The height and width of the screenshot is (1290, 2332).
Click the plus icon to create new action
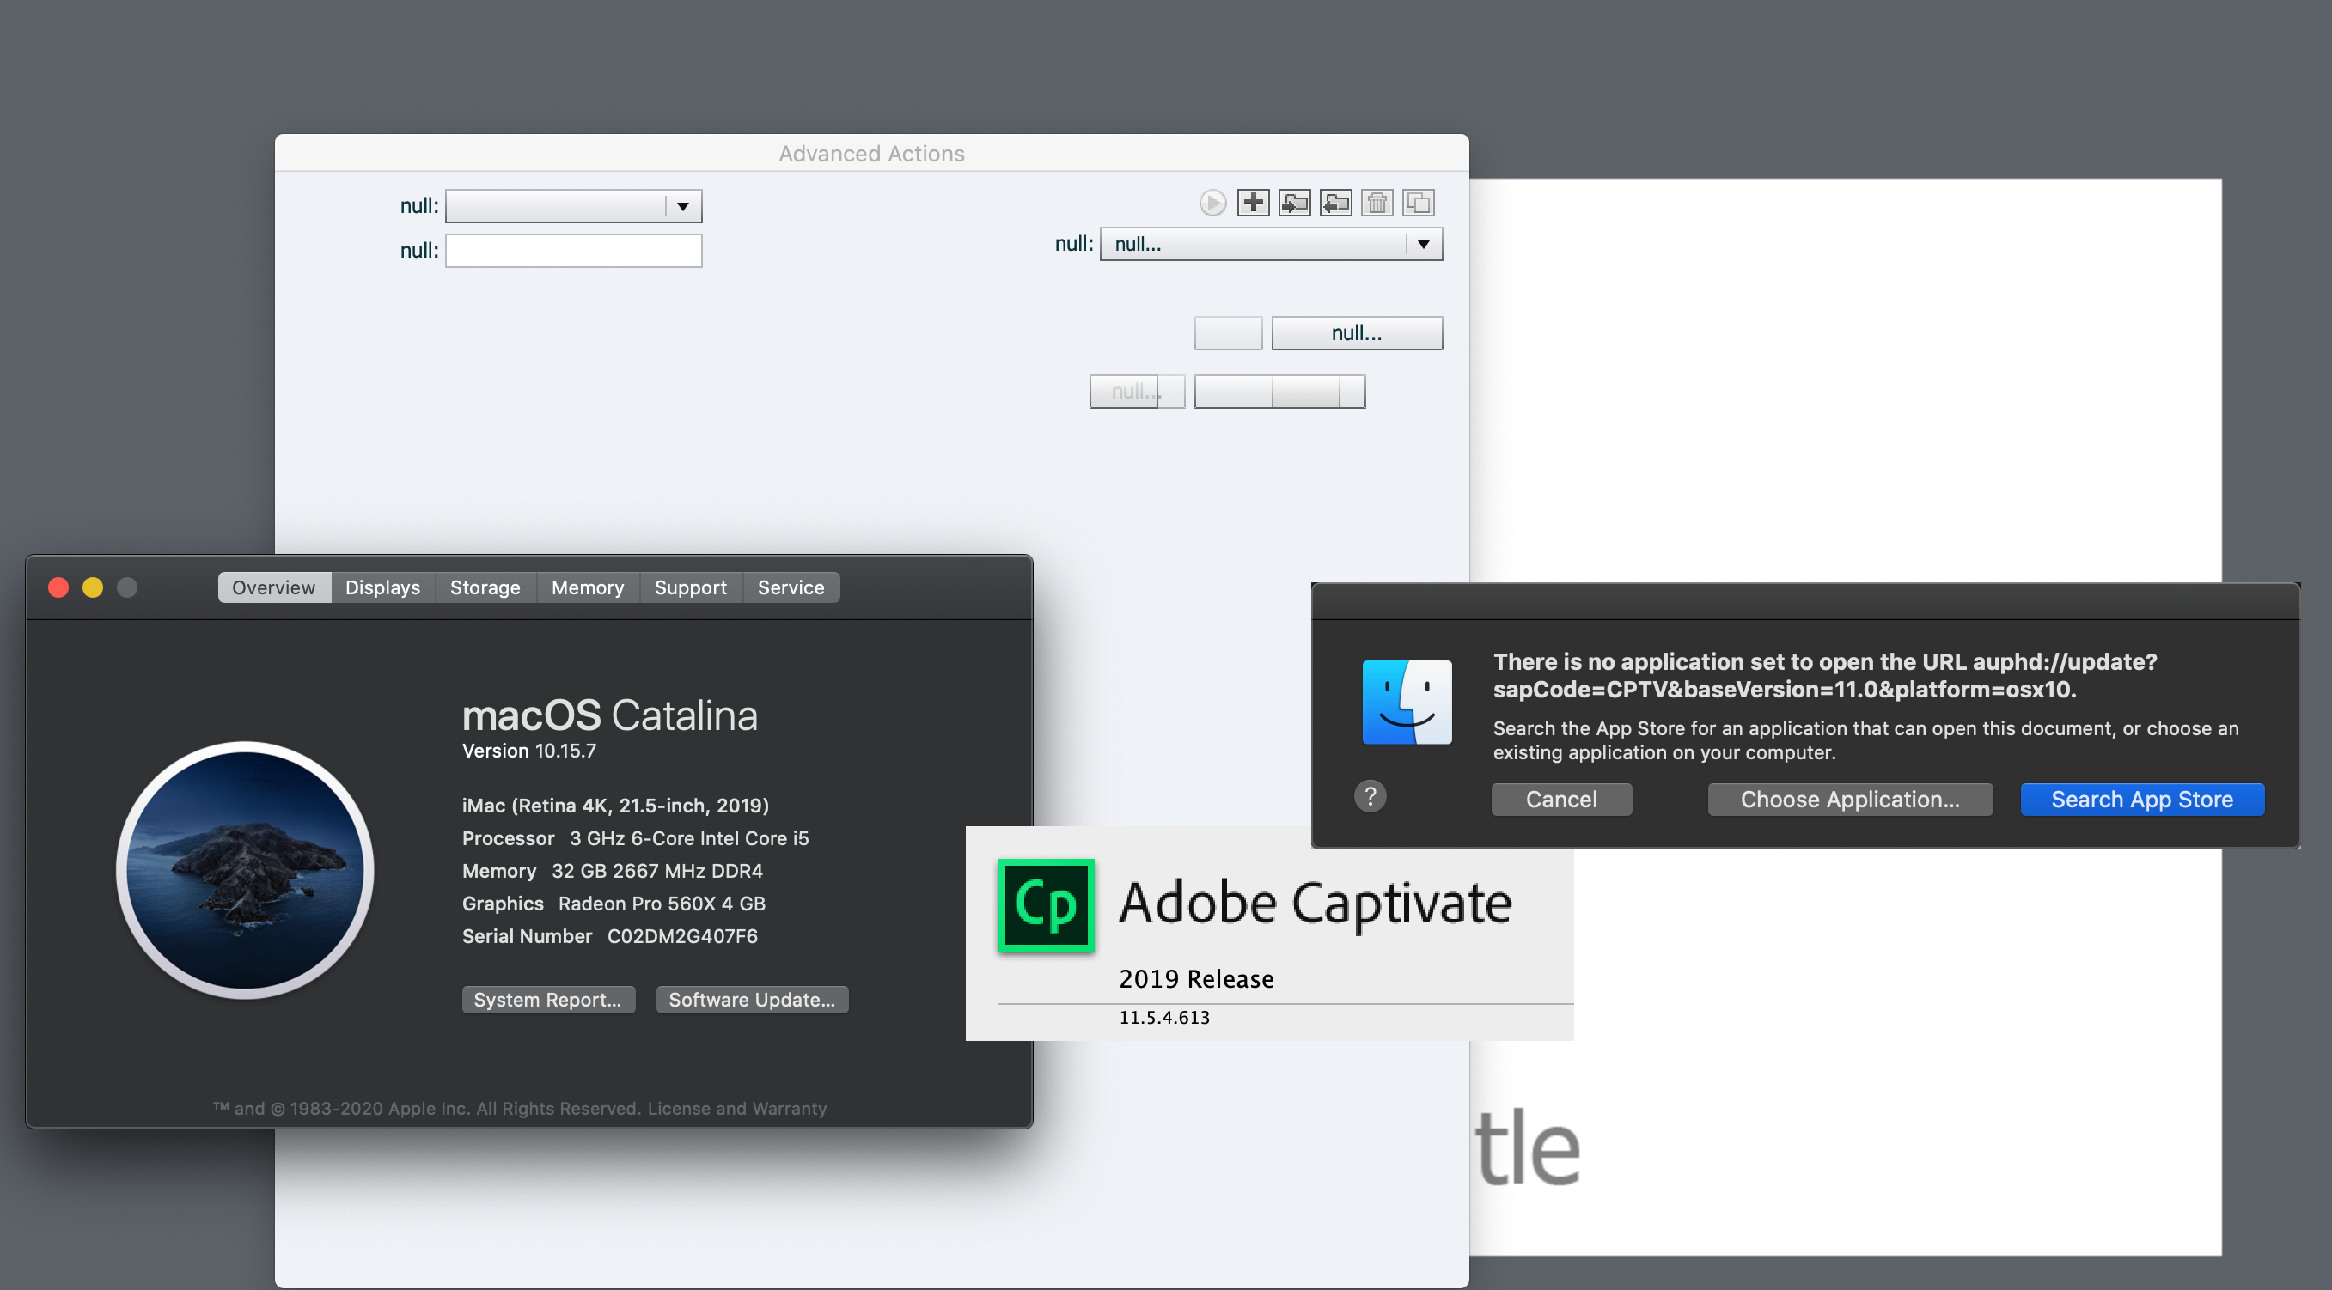point(1253,203)
